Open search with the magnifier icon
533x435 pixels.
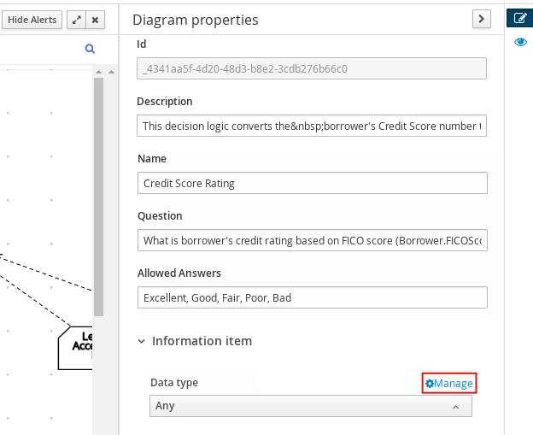point(90,50)
